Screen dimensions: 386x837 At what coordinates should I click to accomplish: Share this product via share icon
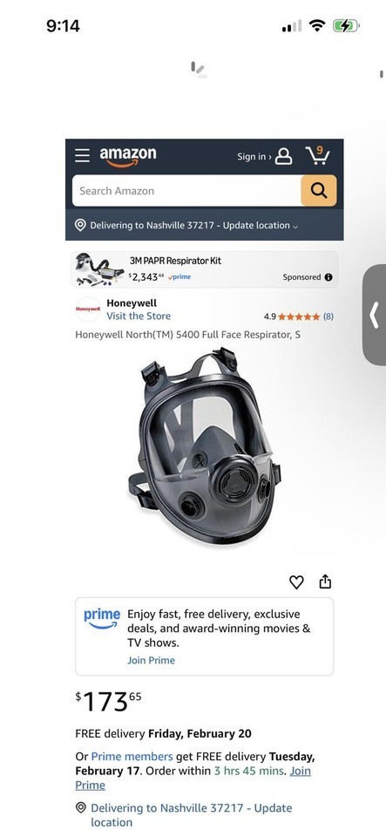pos(325,582)
